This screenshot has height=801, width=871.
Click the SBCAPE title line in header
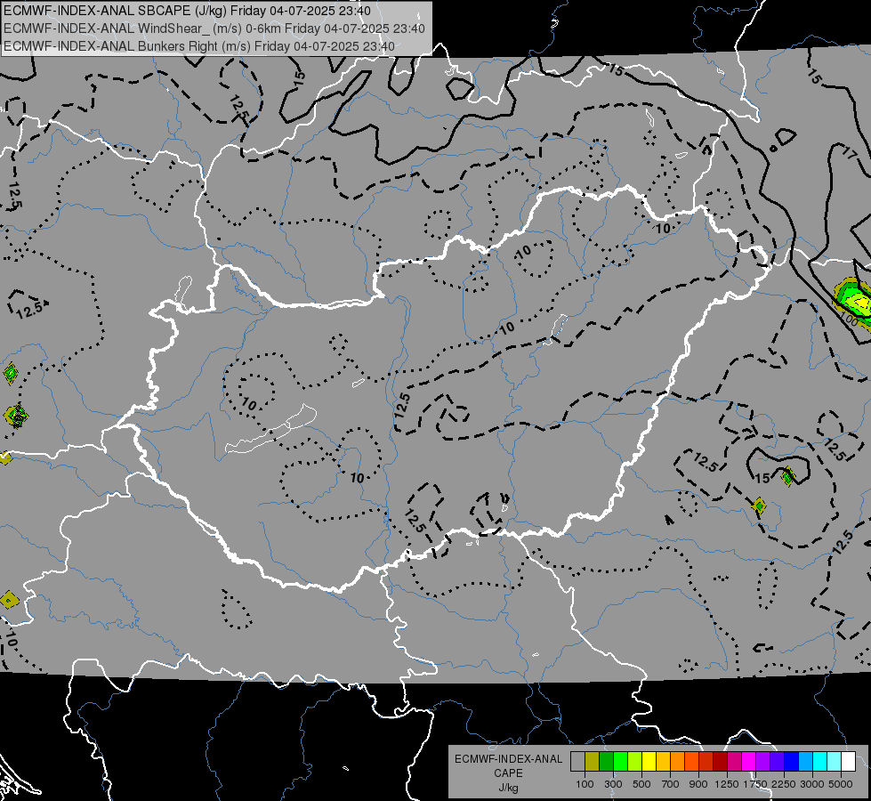point(187,11)
